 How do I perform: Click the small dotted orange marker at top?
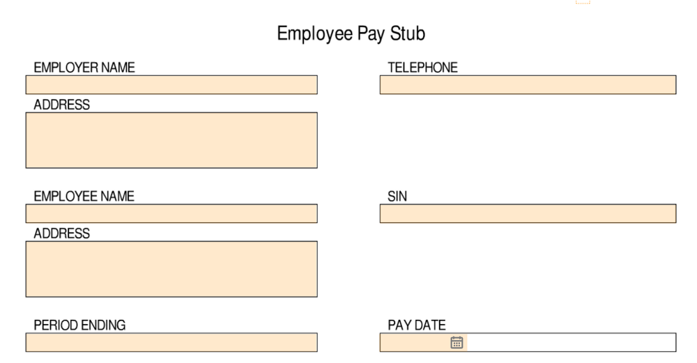tap(583, 2)
